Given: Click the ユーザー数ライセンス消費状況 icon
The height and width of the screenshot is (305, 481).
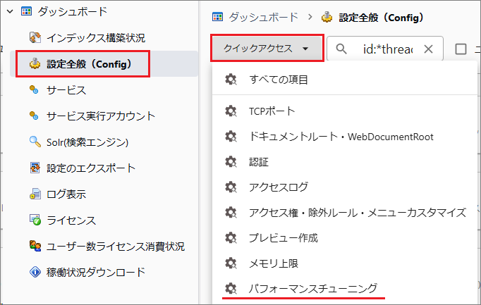Looking at the screenshot, I should coord(34,246).
